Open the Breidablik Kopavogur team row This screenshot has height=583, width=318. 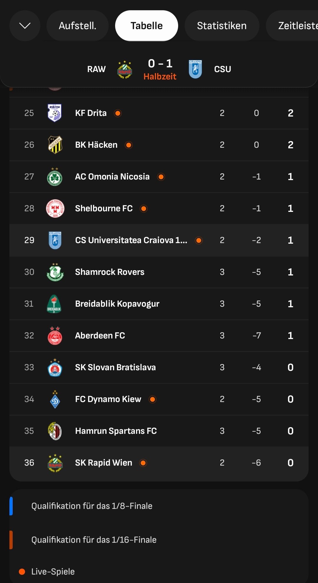[117, 304]
